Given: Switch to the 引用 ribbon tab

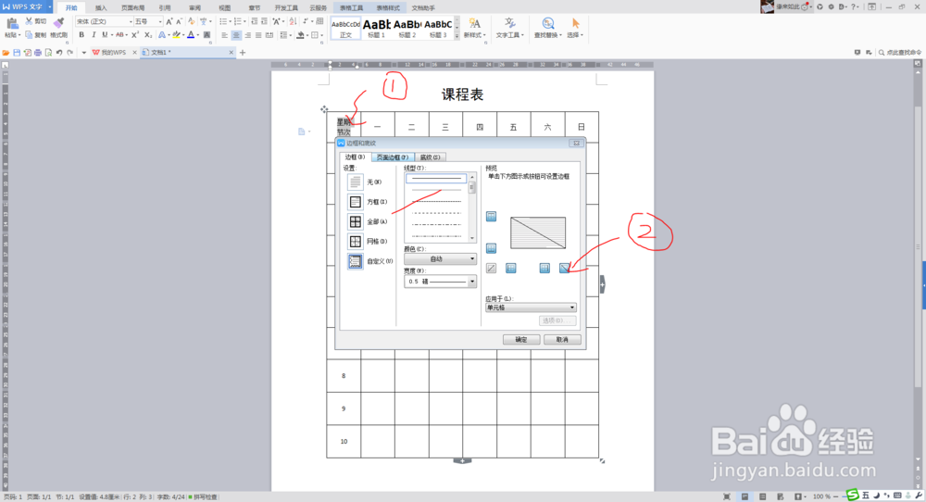Looking at the screenshot, I should (x=165, y=7).
